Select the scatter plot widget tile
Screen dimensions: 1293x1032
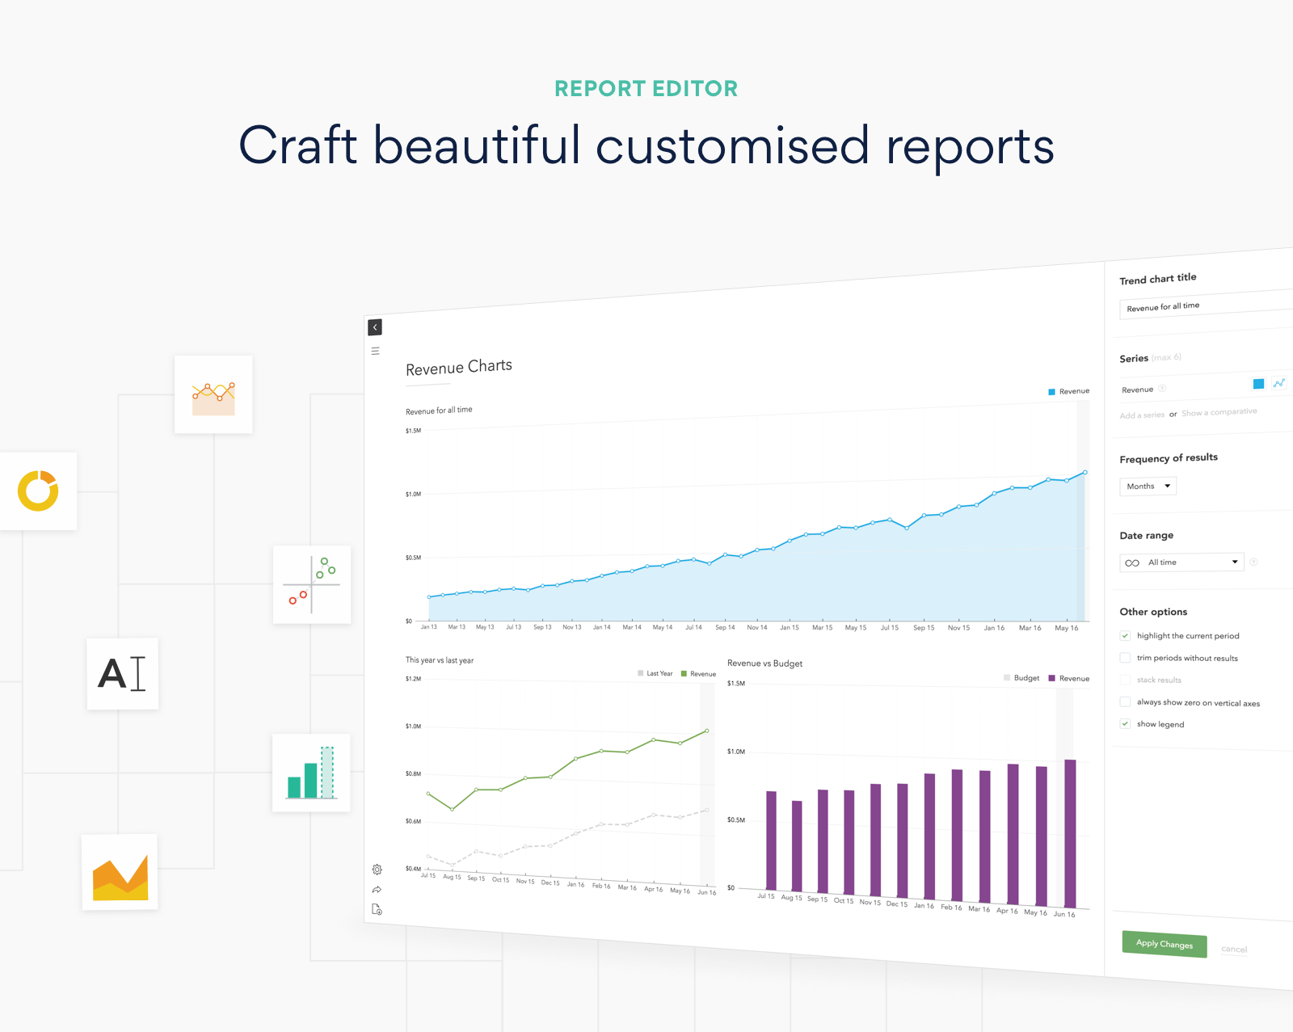coord(312,584)
